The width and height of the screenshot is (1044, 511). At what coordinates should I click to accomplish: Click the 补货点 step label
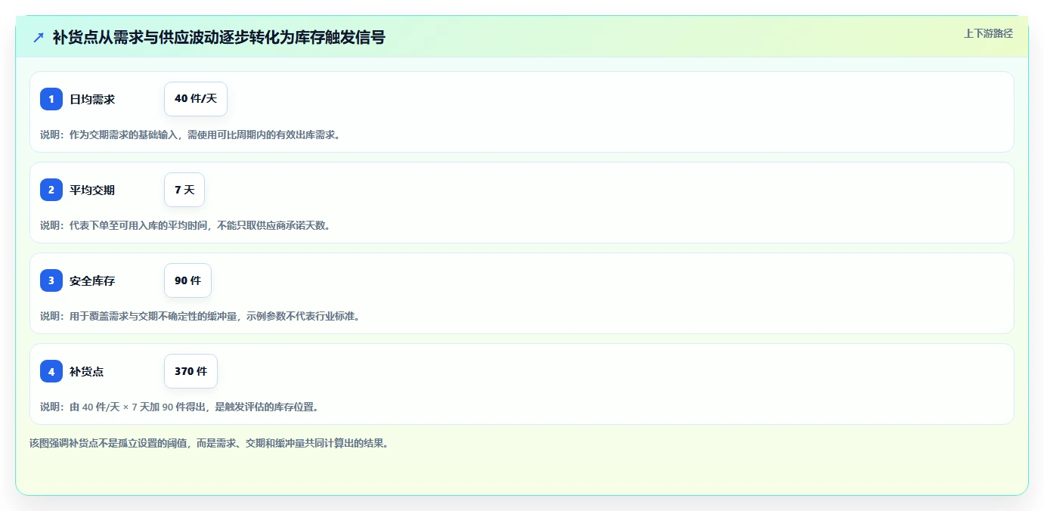(87, 371)
